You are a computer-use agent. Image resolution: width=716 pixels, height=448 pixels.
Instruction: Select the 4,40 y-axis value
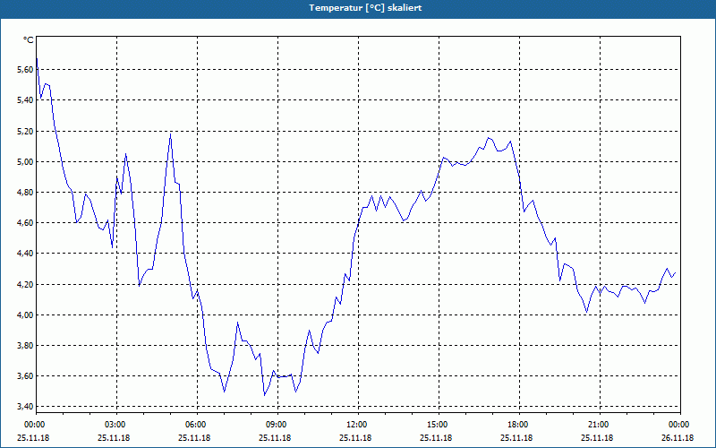25,254
